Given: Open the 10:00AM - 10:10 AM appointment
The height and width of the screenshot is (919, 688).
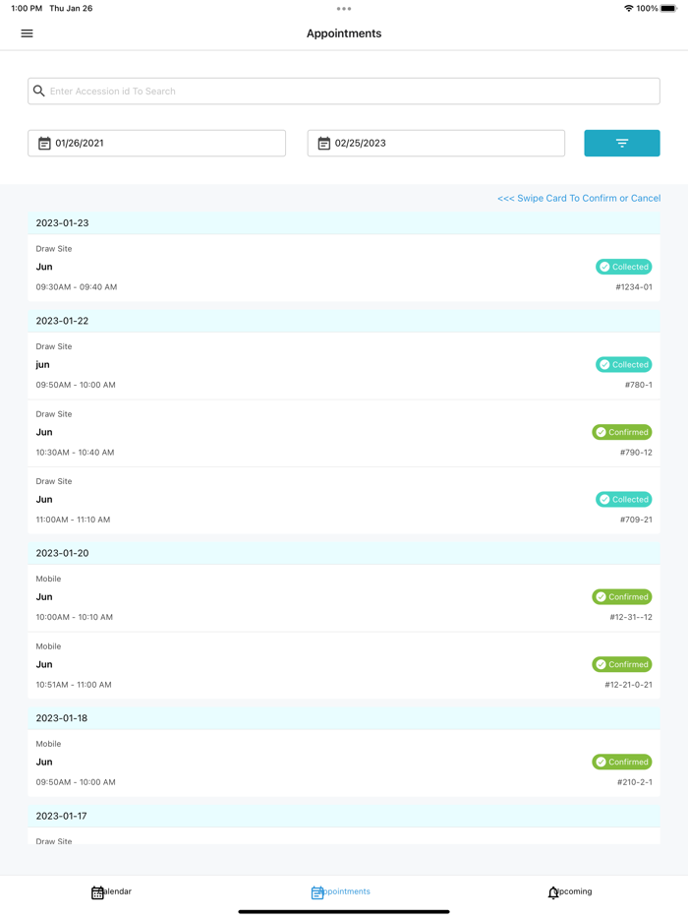Looking at the screenshot, I should pyautogui.click(x=344, y=598).
